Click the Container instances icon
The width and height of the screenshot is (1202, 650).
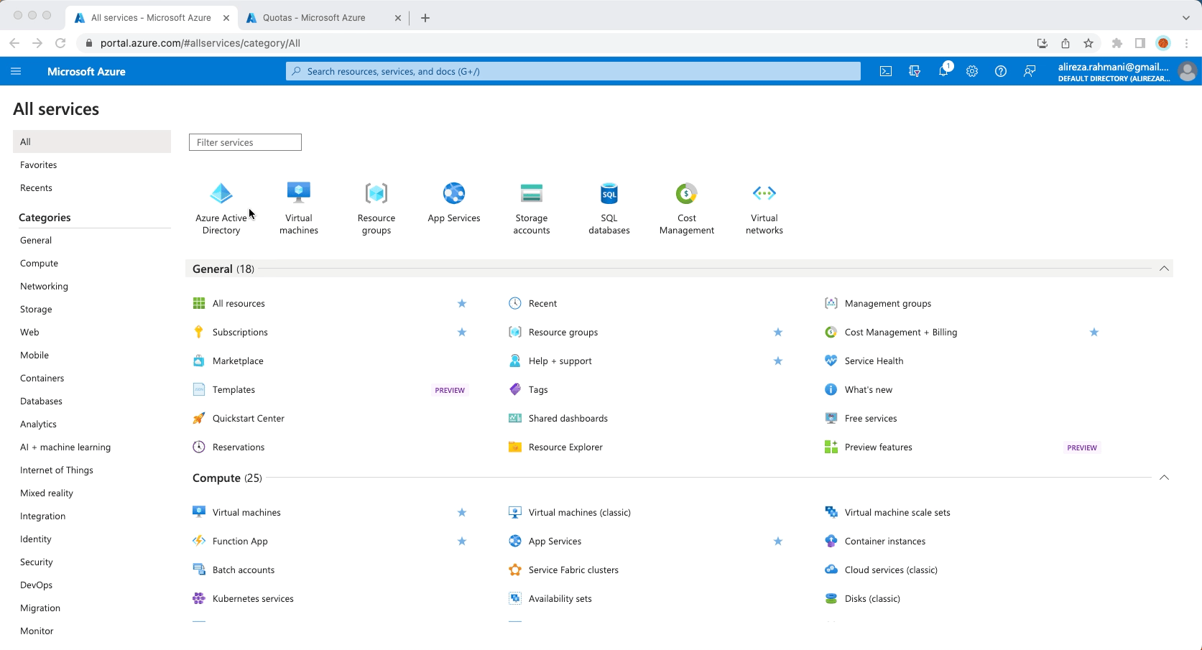pos(831,541)
